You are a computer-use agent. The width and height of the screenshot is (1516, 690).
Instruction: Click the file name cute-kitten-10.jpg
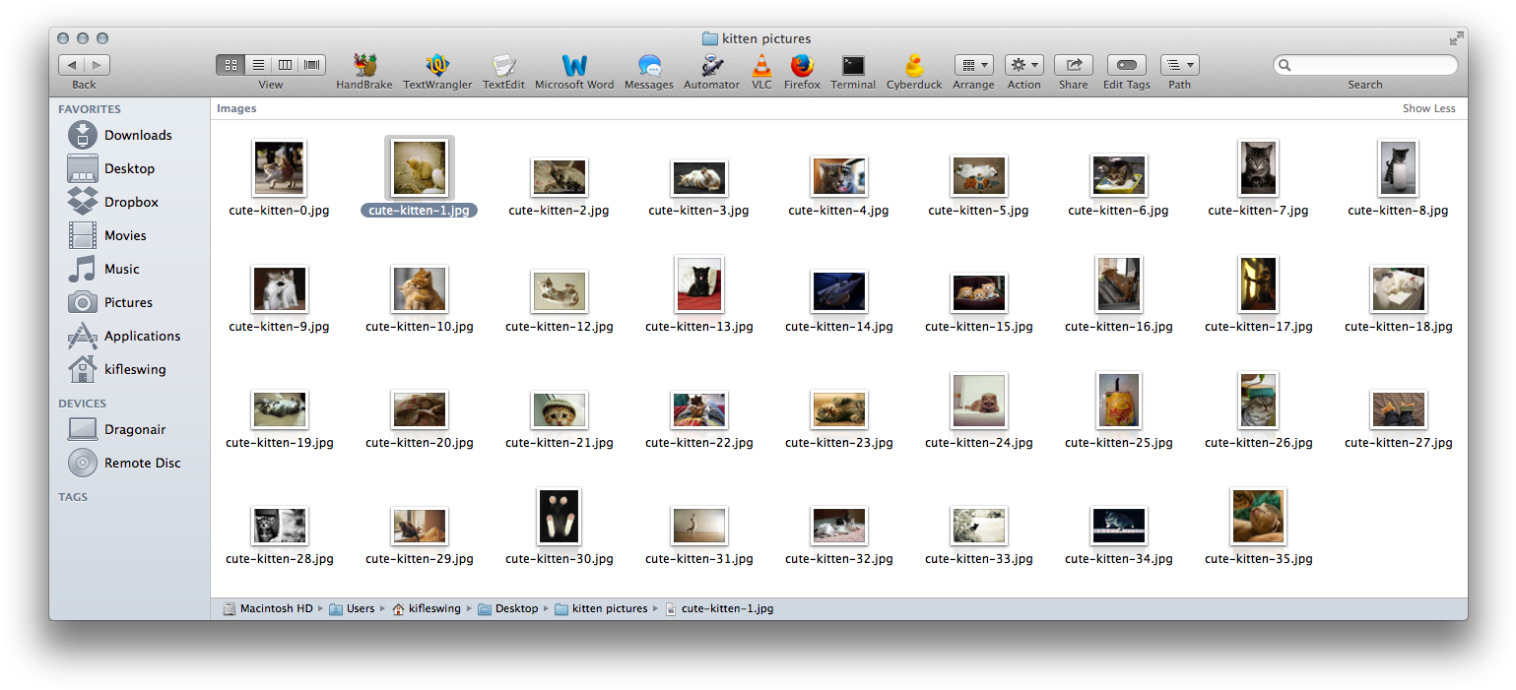click(419, 327)
